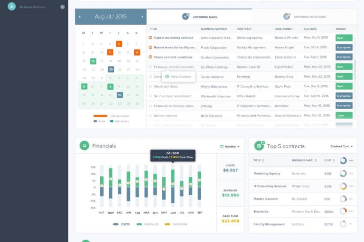Toggle flag for Archive contract task
The height and width of the screenshot is (242, 364).
click(x=151, y=115)
